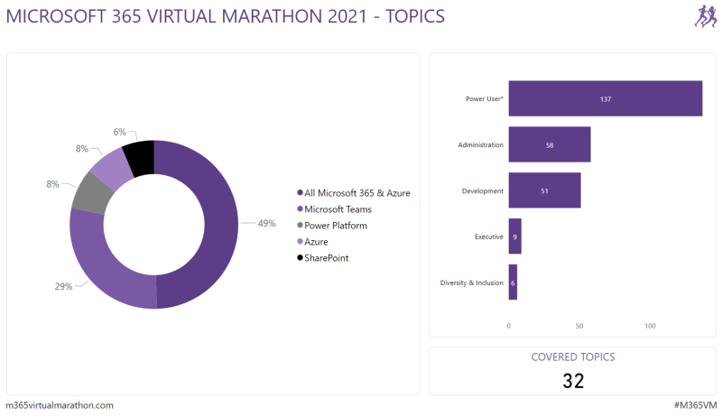Click the Executive axis label

[x=489, y=236]
